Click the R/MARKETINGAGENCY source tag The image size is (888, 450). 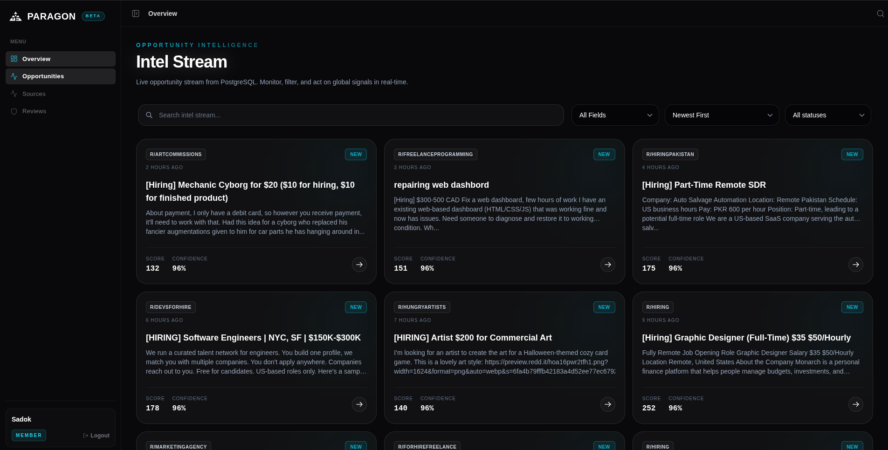[x=179, y=446]
